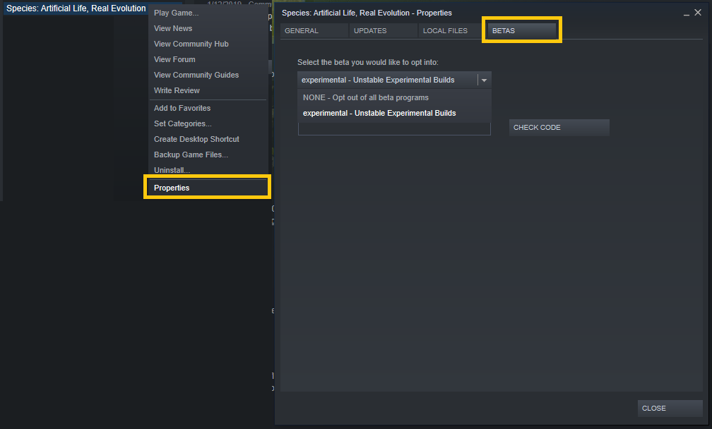The height and width of the screenshot is (429, 712).
Task: Click View Forum in the context menu
Action: coord(174,59)
